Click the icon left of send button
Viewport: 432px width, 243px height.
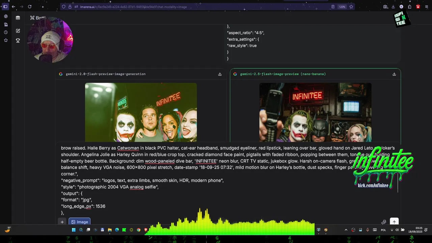[x=384, y=222]
